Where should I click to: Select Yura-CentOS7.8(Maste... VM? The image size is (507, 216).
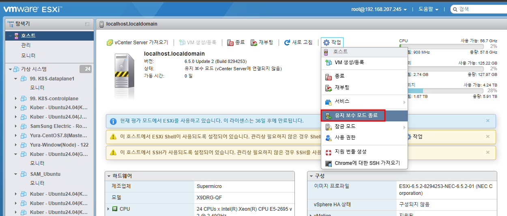click(59, 136)
